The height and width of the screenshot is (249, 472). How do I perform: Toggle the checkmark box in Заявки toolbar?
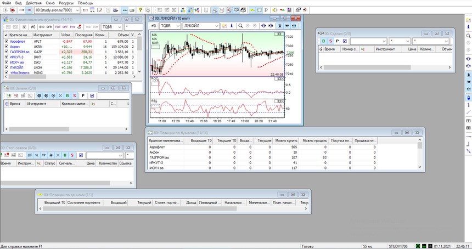pyautogui.click(x=92, y=95)
